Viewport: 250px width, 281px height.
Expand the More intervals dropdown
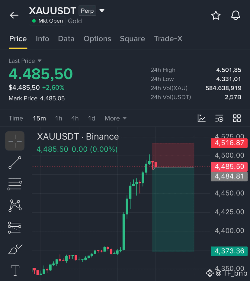116,118
